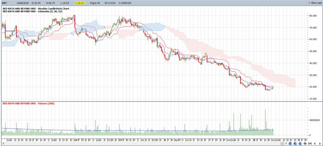Click the blue icon with curved arrow
Viewport: 323px width, 146px height.
295,143
